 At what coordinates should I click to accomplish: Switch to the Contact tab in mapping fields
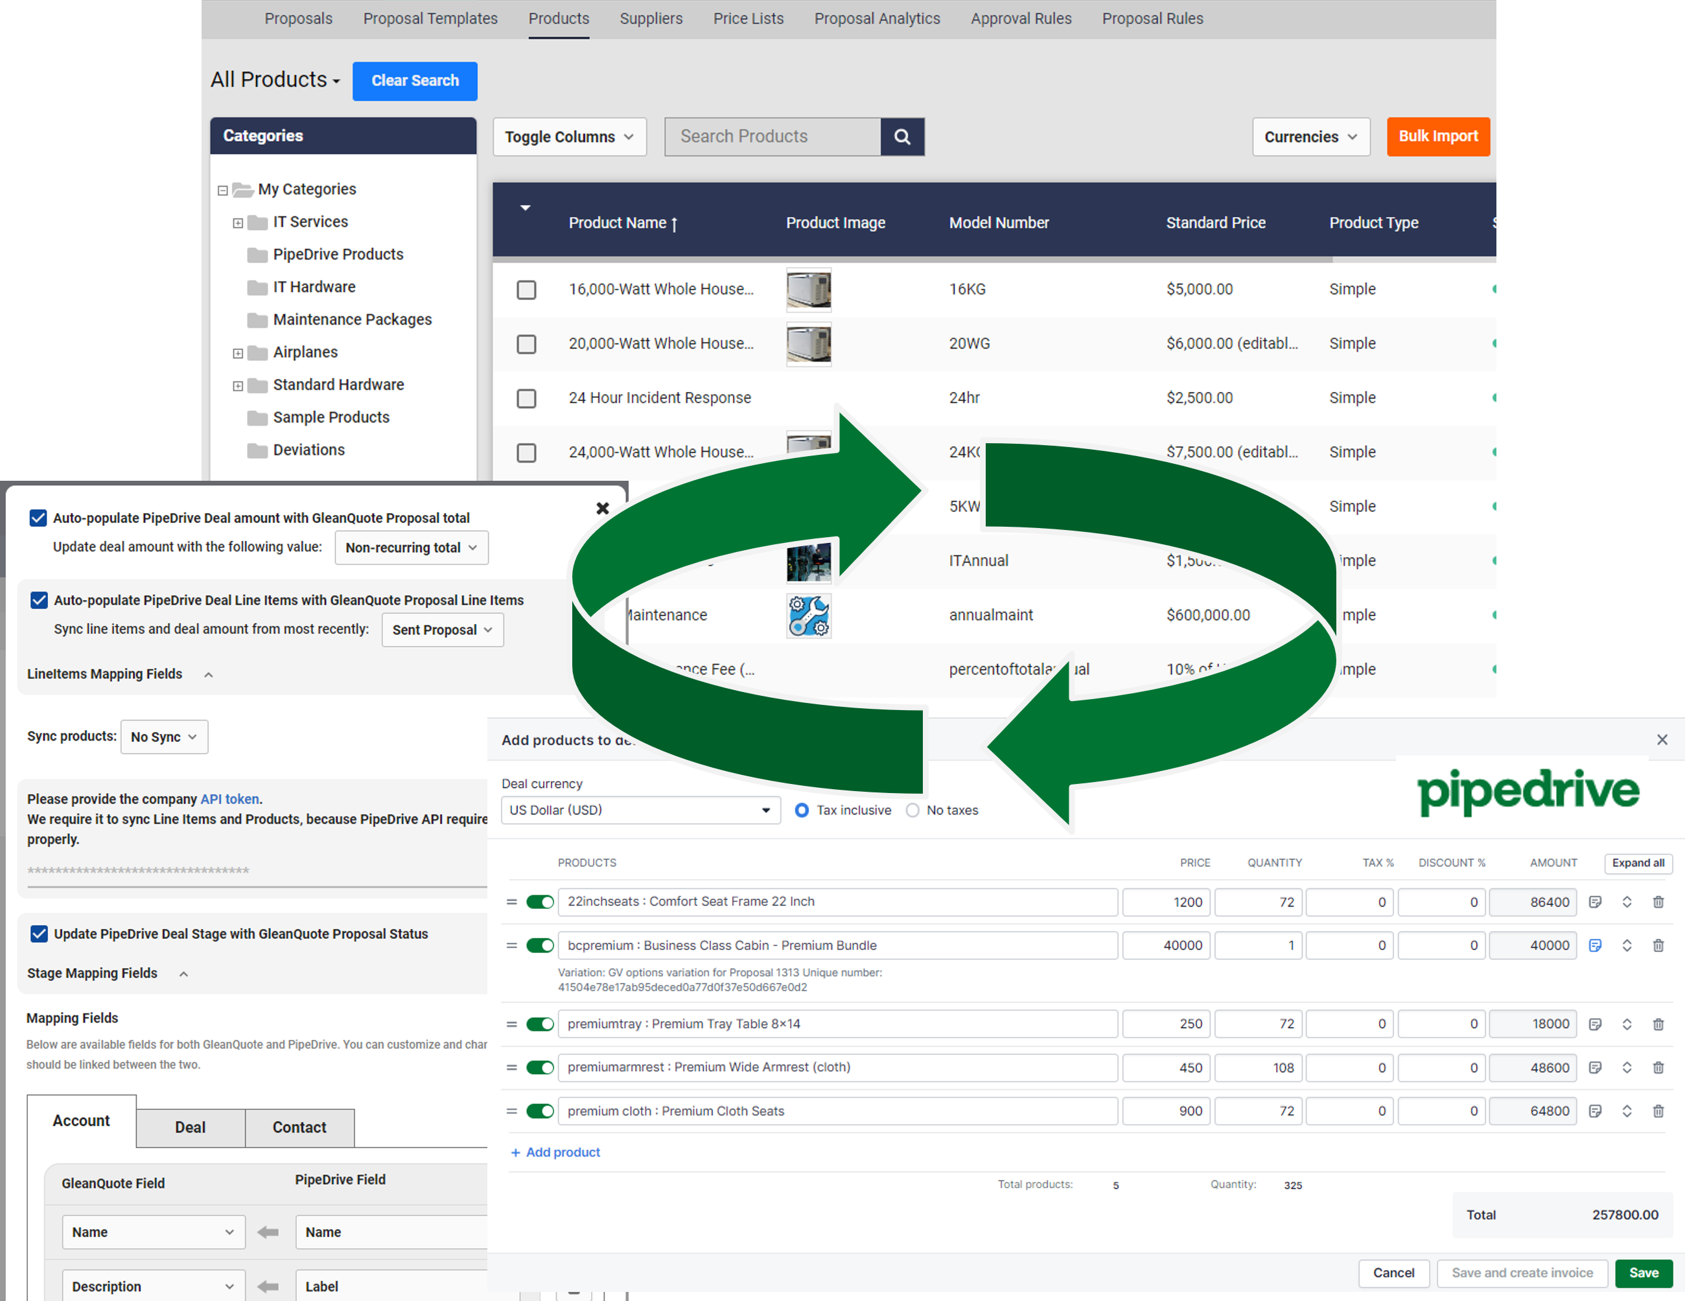[x=299, y=1127]
